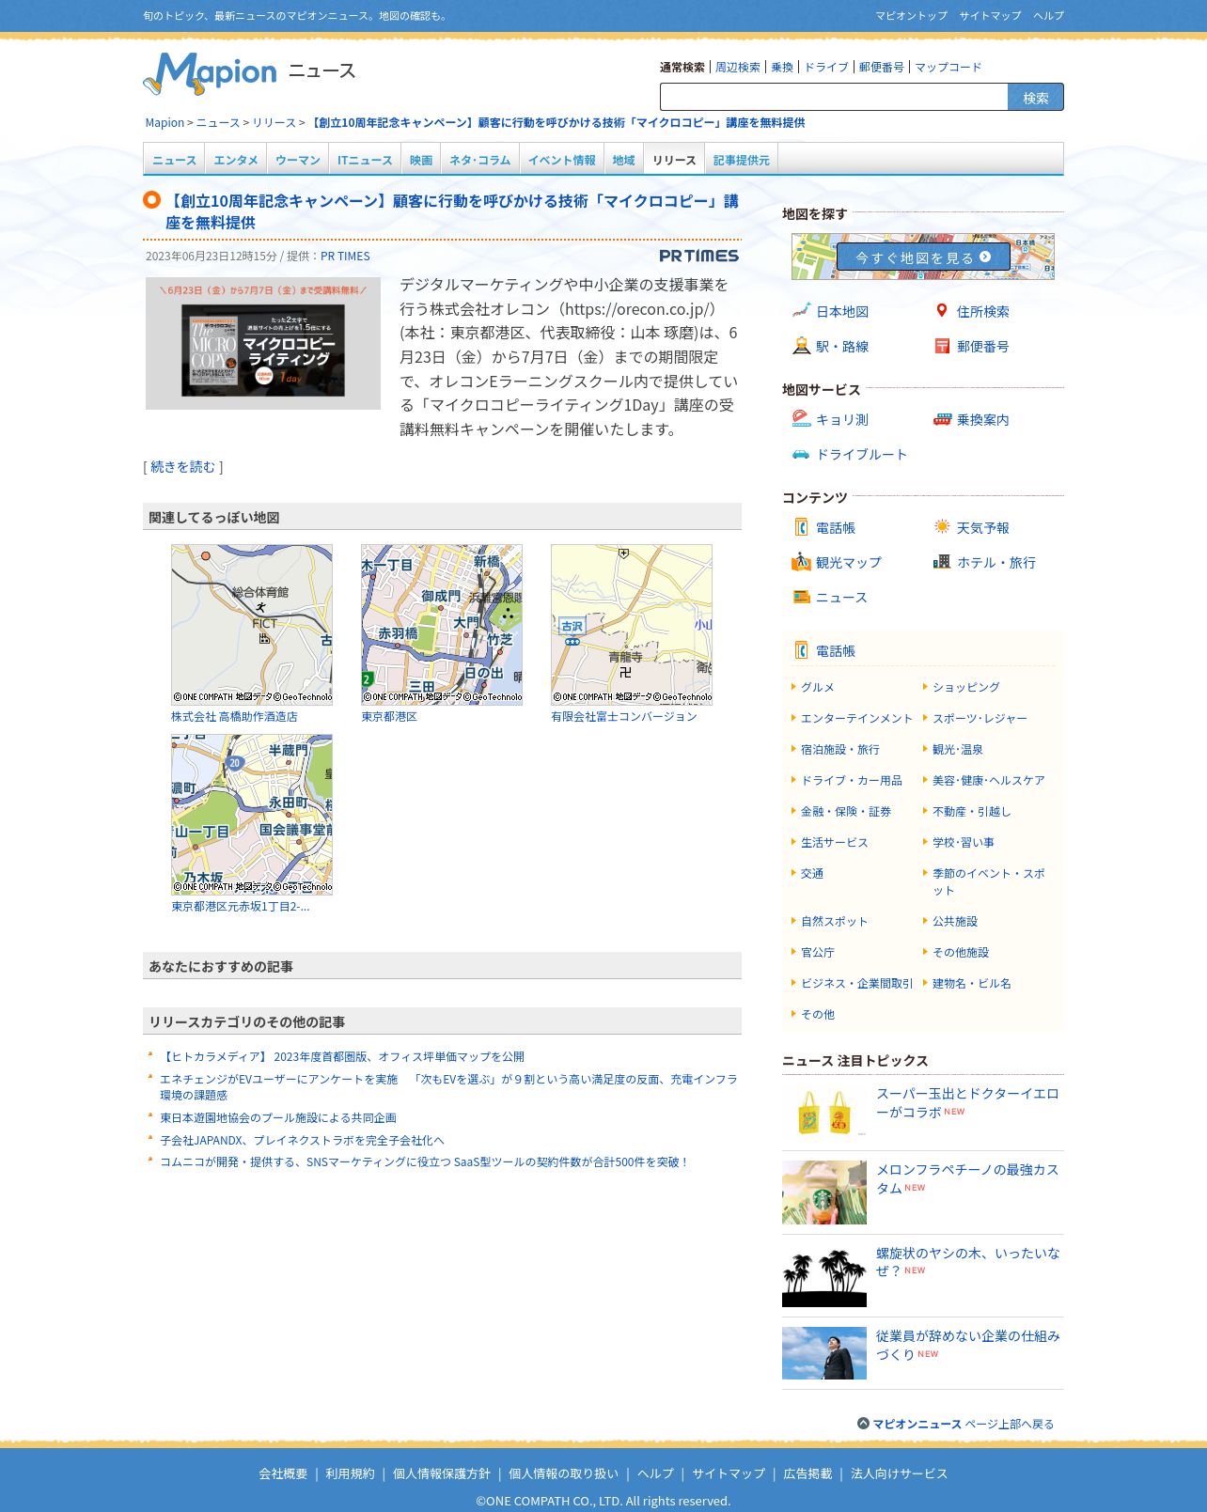Open 法人向けサービス in the footer
This screenshot has width=1207, height=1512.
[900, 1473]
